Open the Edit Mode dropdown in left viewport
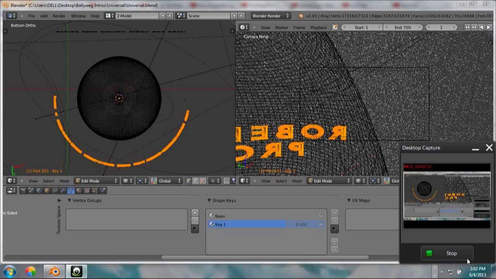The height and width of the screenshot is (279, 496). [x=97, y=181]
